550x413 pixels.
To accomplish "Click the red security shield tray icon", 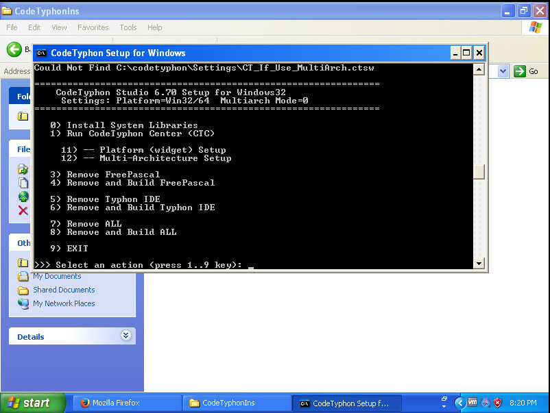I will point(497,403).
